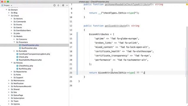
Task: Open CertificateTransparencyLogItem.php
Action: click(x=34, y=54)
